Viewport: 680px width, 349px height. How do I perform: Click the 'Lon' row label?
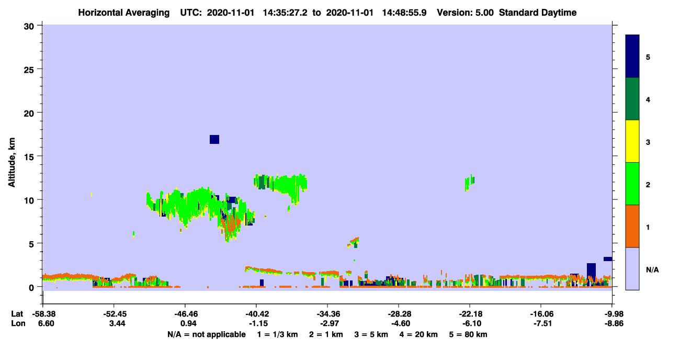click(x=17, y=324)
